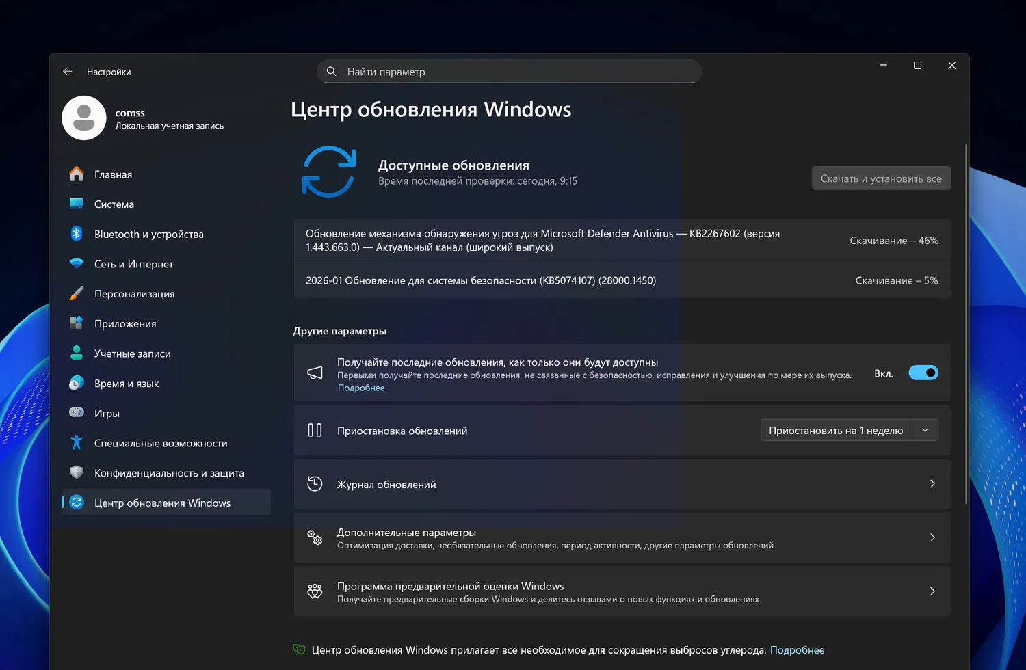Expand the pause duration dropdown arrow

[x=925, y=430]
